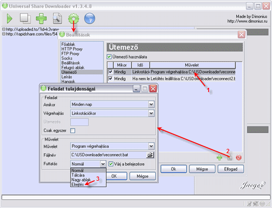The width and height of the screenshot is (272, 208).
Task: Open FTP Proxy settings category
Action: pos(70,54)
